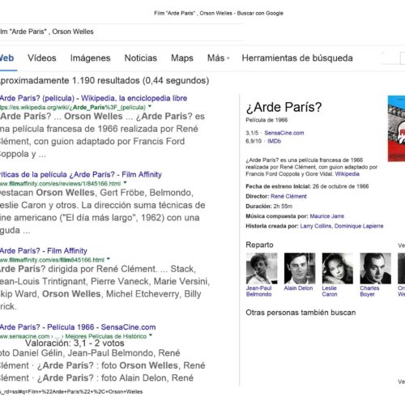This screenshot has width=405, height=405.
Task: Open the Maps search tab
Action: click(x=182, y=58)
